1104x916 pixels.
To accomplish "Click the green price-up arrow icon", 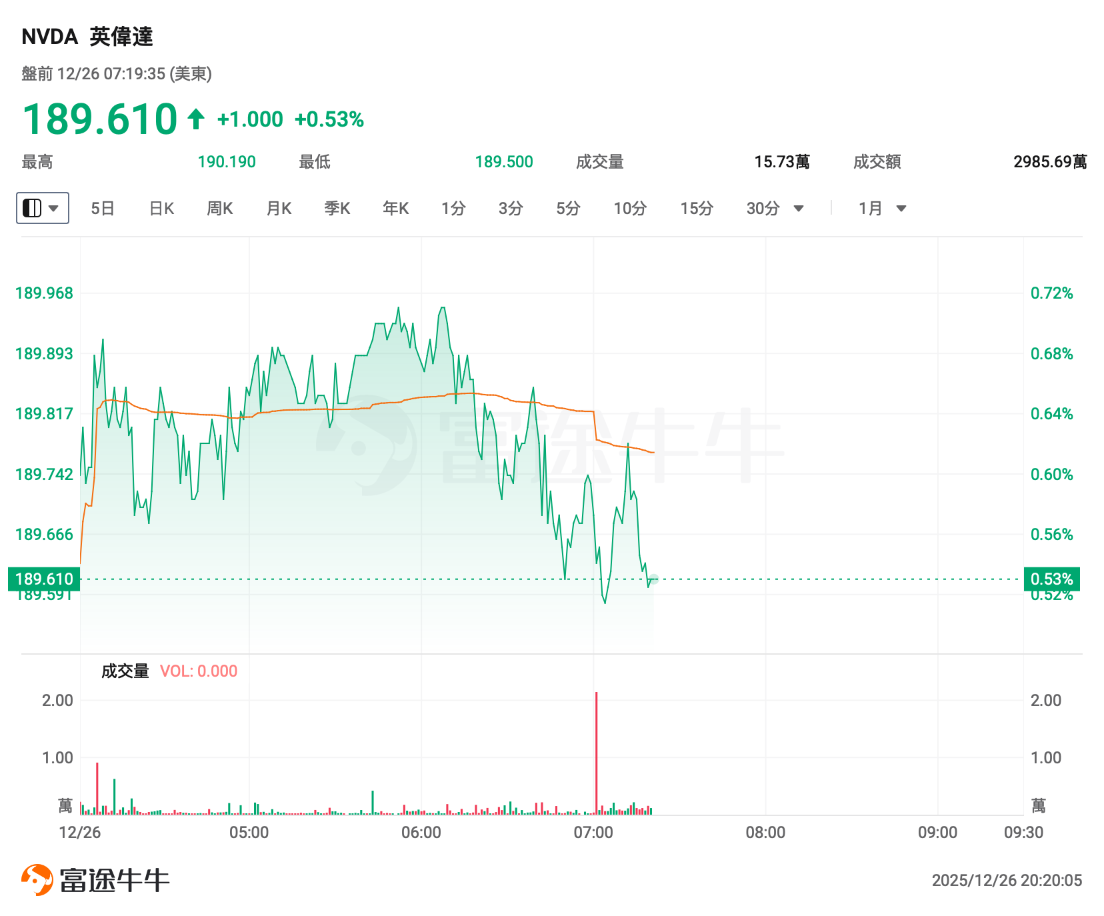I will click(x=196, y=119).
